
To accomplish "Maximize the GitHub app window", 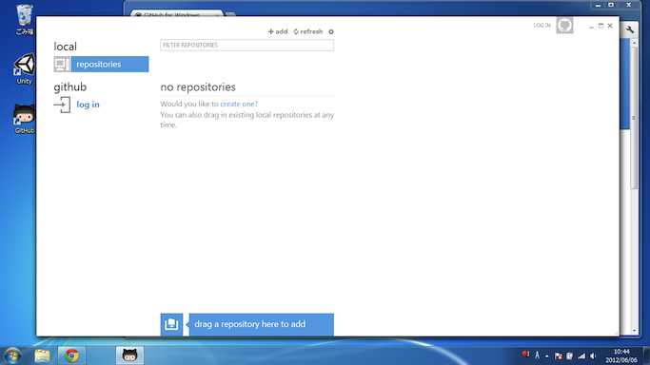I will coord(601,26).
